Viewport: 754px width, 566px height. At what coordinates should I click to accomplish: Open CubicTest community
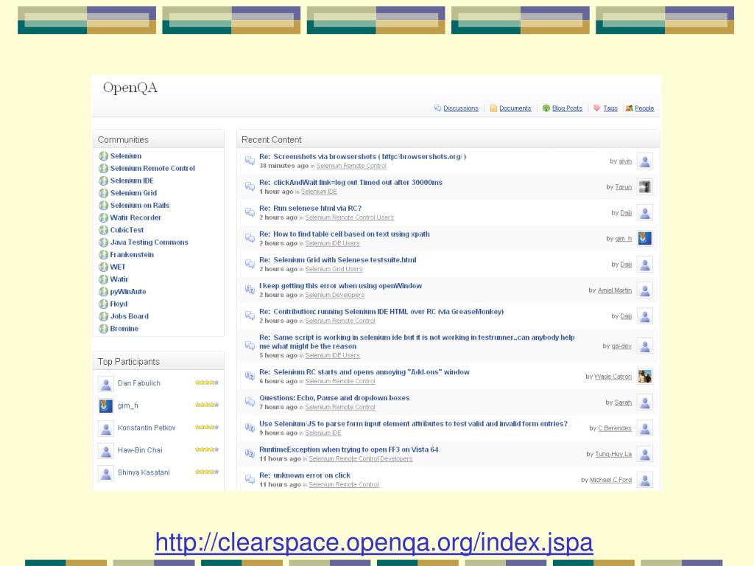[x=127, y=230]
